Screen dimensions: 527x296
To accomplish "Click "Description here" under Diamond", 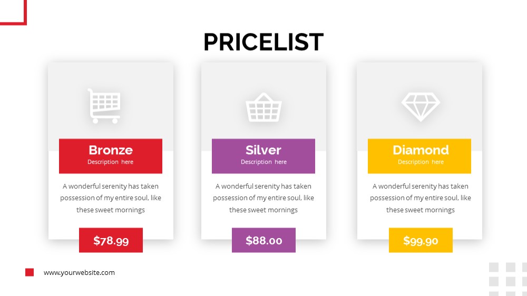I will [421, 162].
